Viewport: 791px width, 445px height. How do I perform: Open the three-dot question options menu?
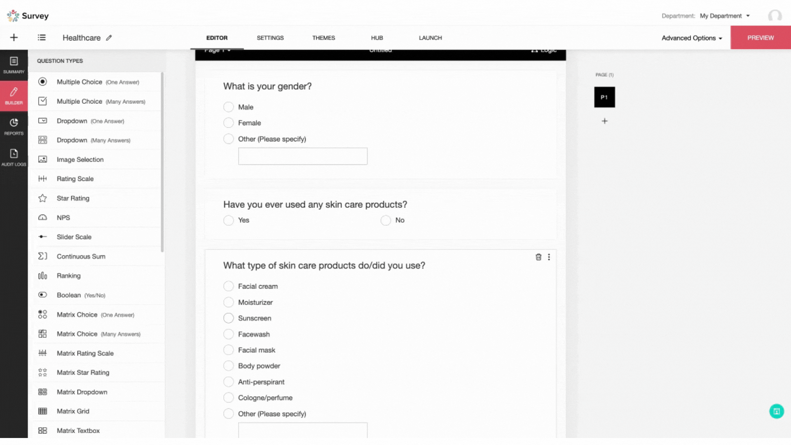click(x=549, y=257)
